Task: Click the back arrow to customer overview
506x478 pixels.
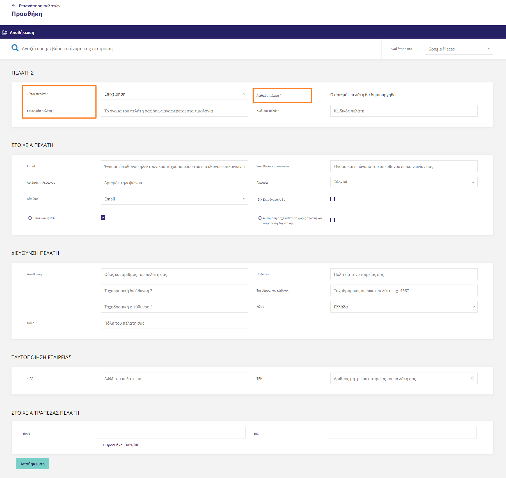Action: (x=13, y=5)
